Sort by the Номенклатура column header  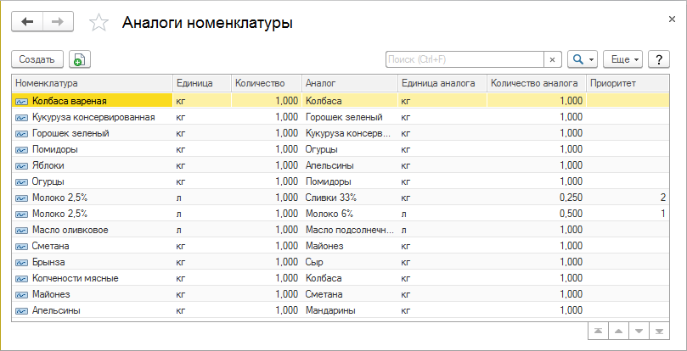[91, 83]
